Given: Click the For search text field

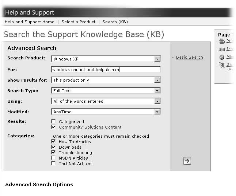Looking at the screenshot, I should point(106,70).
